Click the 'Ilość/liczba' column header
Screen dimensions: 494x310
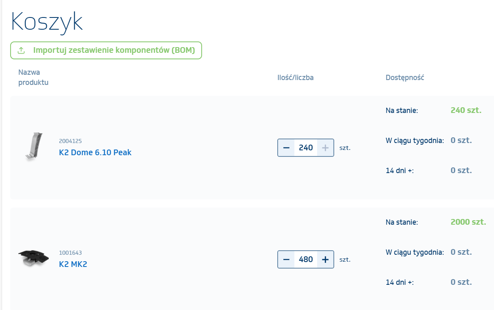[295, 78]
